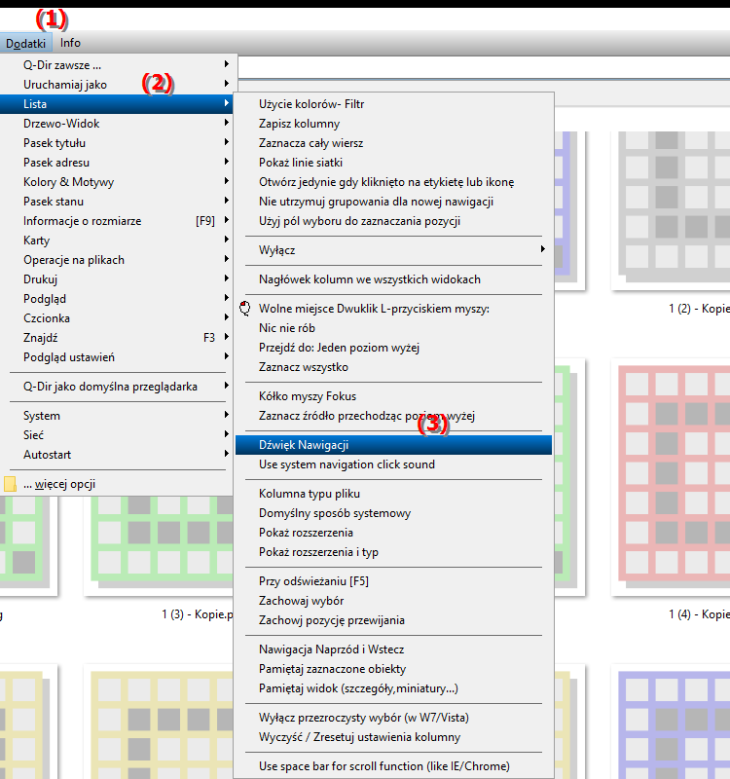Click the więcej opcji entry

click(x=118, y=484)
